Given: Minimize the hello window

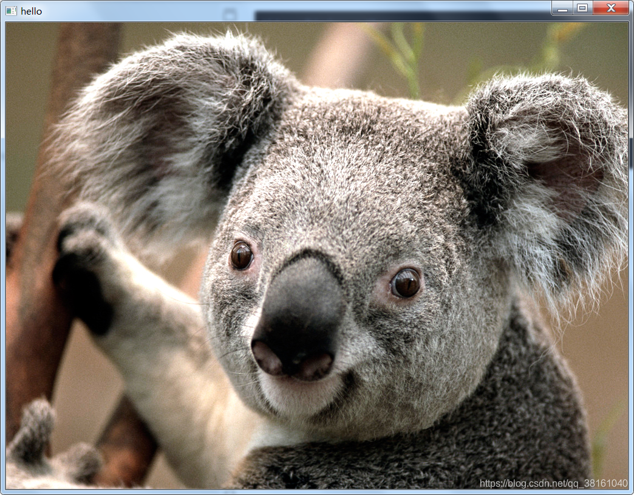Looking at the screenshot, I should point(562,8).
